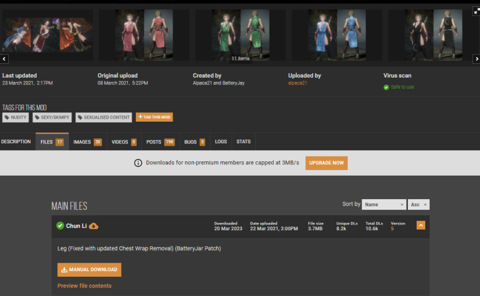
Task: Click the Unique DLs 8.2k value
Action: 341,229
